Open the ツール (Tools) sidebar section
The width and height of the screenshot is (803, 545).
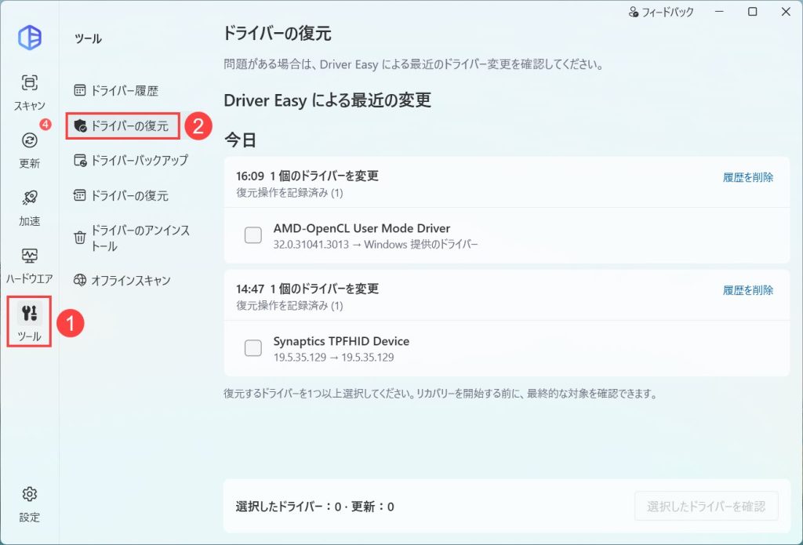point(29,322)
